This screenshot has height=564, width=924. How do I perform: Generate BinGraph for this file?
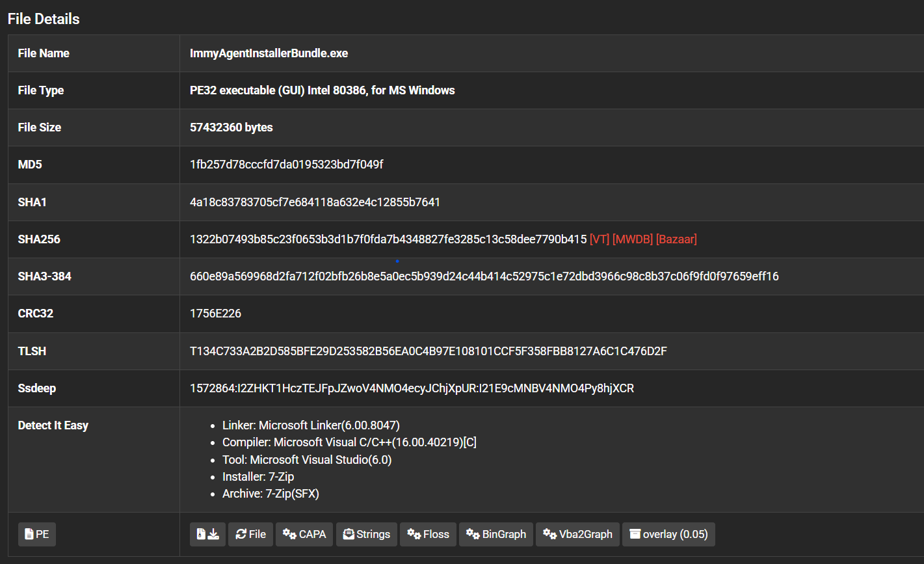click(x=496, y=534)
